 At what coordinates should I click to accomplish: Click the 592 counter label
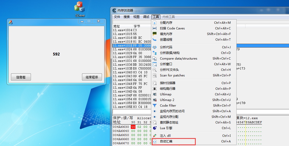point(56,54)
